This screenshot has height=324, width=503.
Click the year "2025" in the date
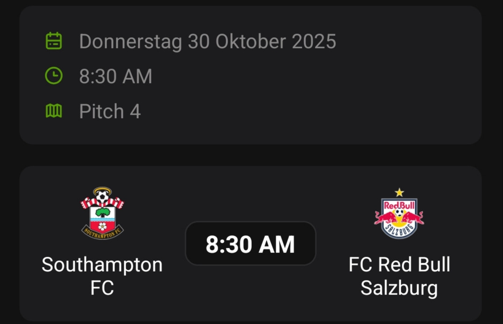[314, 42]
